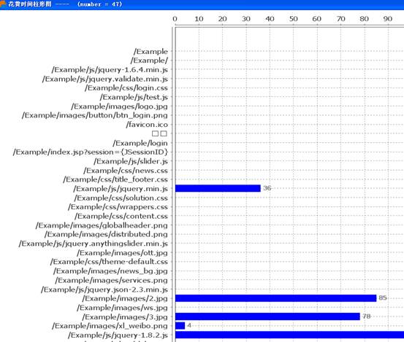Click the window title bar text
The width and height of the screenshot is (404, 342).
[x=65, y=4]
